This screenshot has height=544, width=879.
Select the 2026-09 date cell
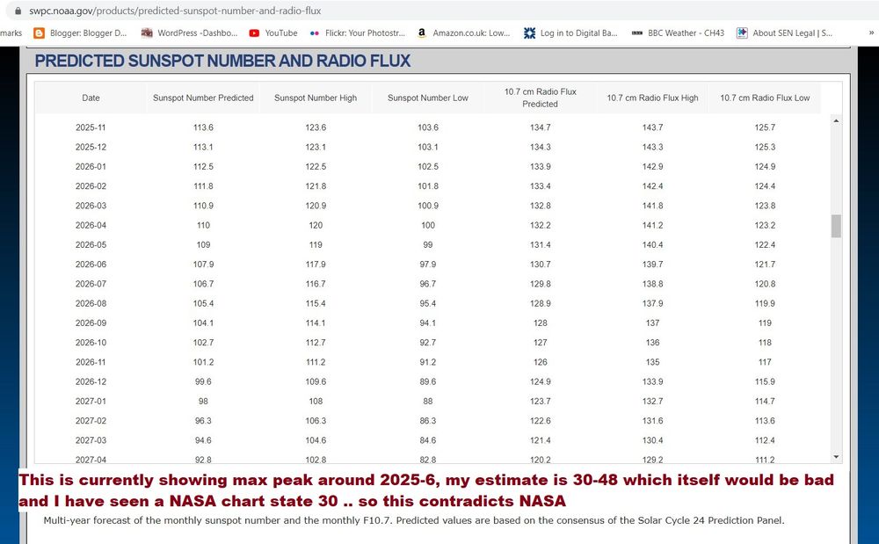91,323
